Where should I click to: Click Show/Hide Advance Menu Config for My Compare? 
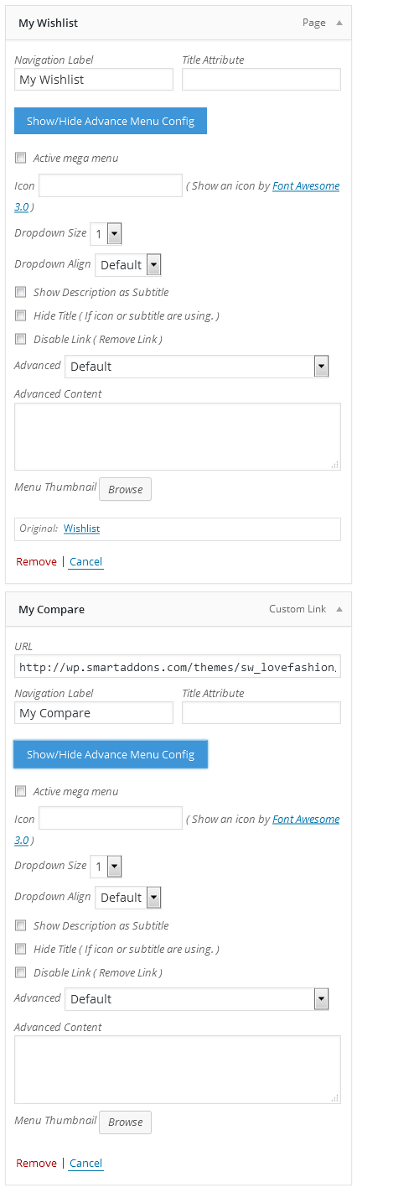[x=111, y=754]
